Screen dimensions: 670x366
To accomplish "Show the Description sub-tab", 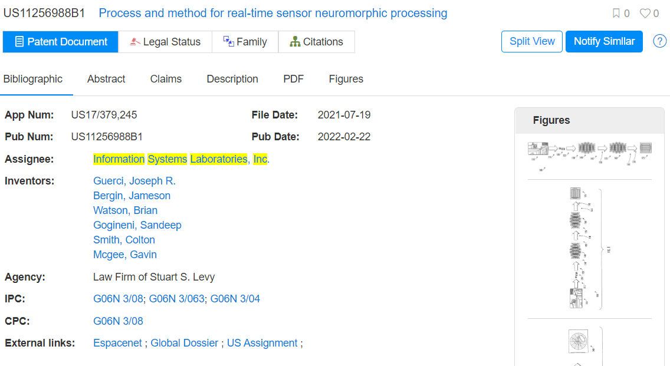I will pos(232,79).
